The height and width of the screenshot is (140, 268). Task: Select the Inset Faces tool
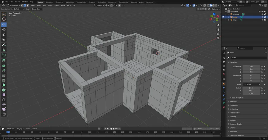pos(4,66)
